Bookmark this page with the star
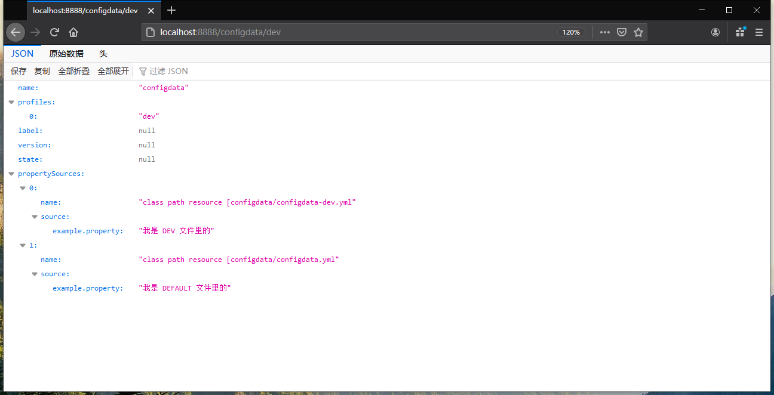The height and width of the screenshot is (395, 774). tap(638, 32)
